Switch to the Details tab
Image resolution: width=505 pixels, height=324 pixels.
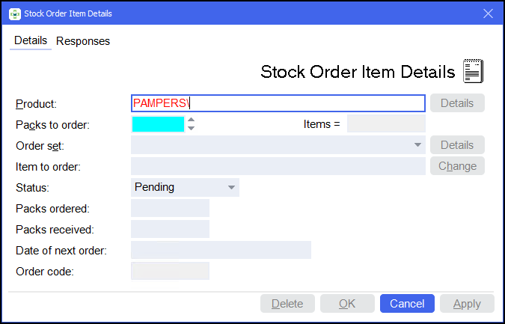tap(31, 41)
